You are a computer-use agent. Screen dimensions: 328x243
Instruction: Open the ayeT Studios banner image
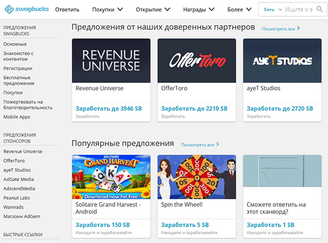(282, 61)
